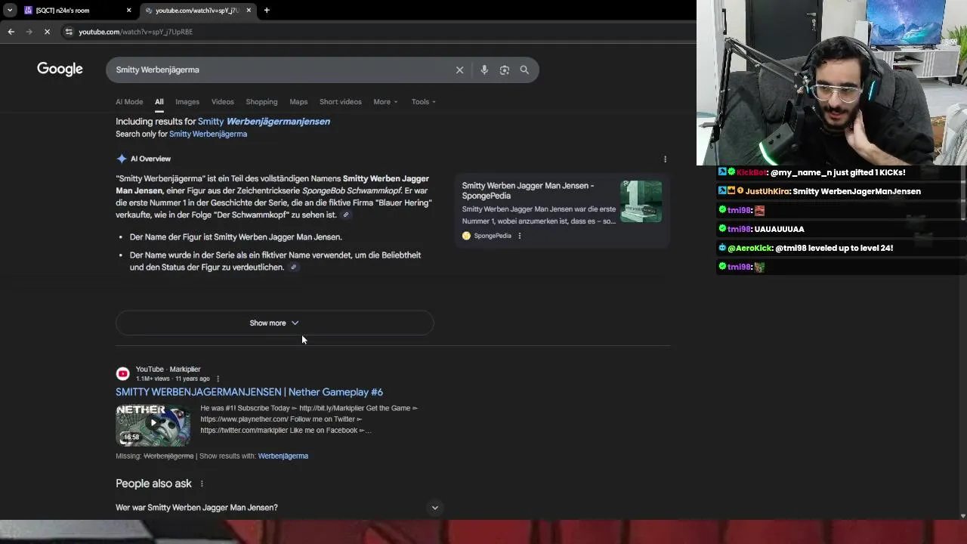This screenshot has height=544, width=967.
Task: Stop loading the page in browser toolbar
Action: (47, 32)
